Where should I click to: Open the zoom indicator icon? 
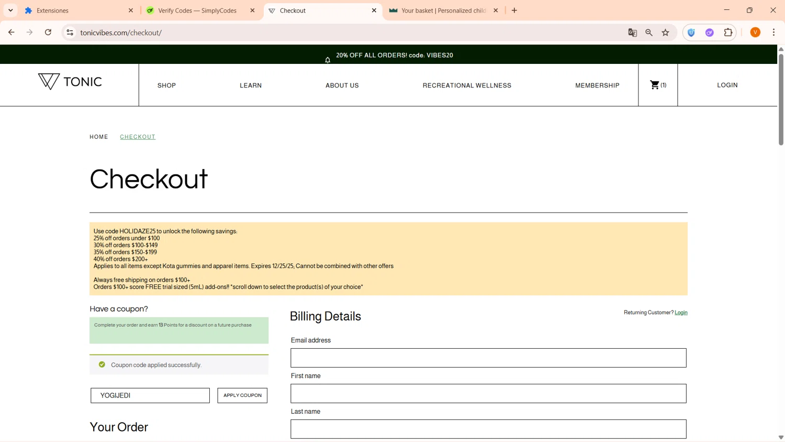[649, 32]
